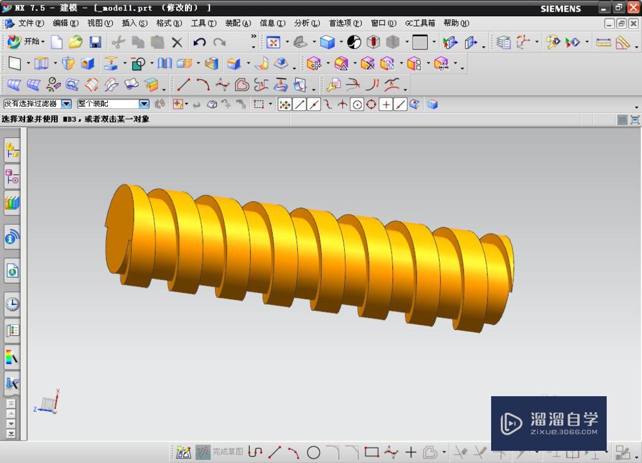Click the measure angle icon
The width and height of the screenshot is (642, 463).
click(623, 42)
